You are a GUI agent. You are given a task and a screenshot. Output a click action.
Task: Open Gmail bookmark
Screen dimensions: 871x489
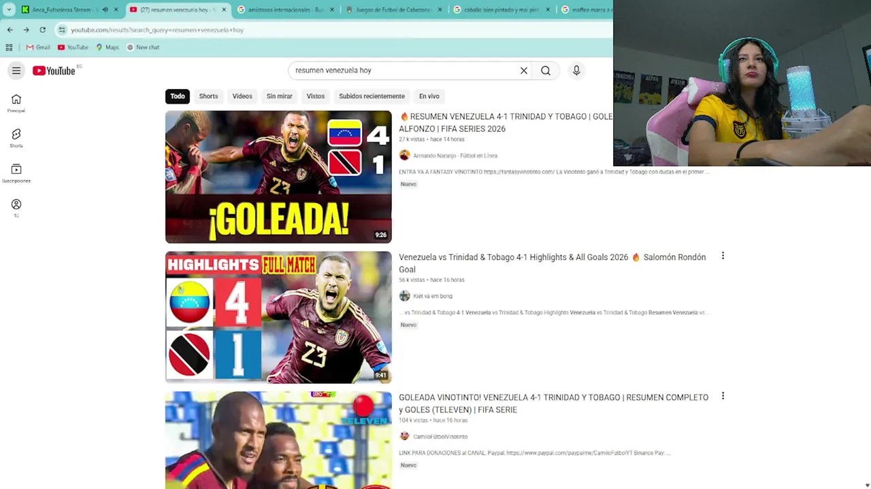click(x=38, y=48)
